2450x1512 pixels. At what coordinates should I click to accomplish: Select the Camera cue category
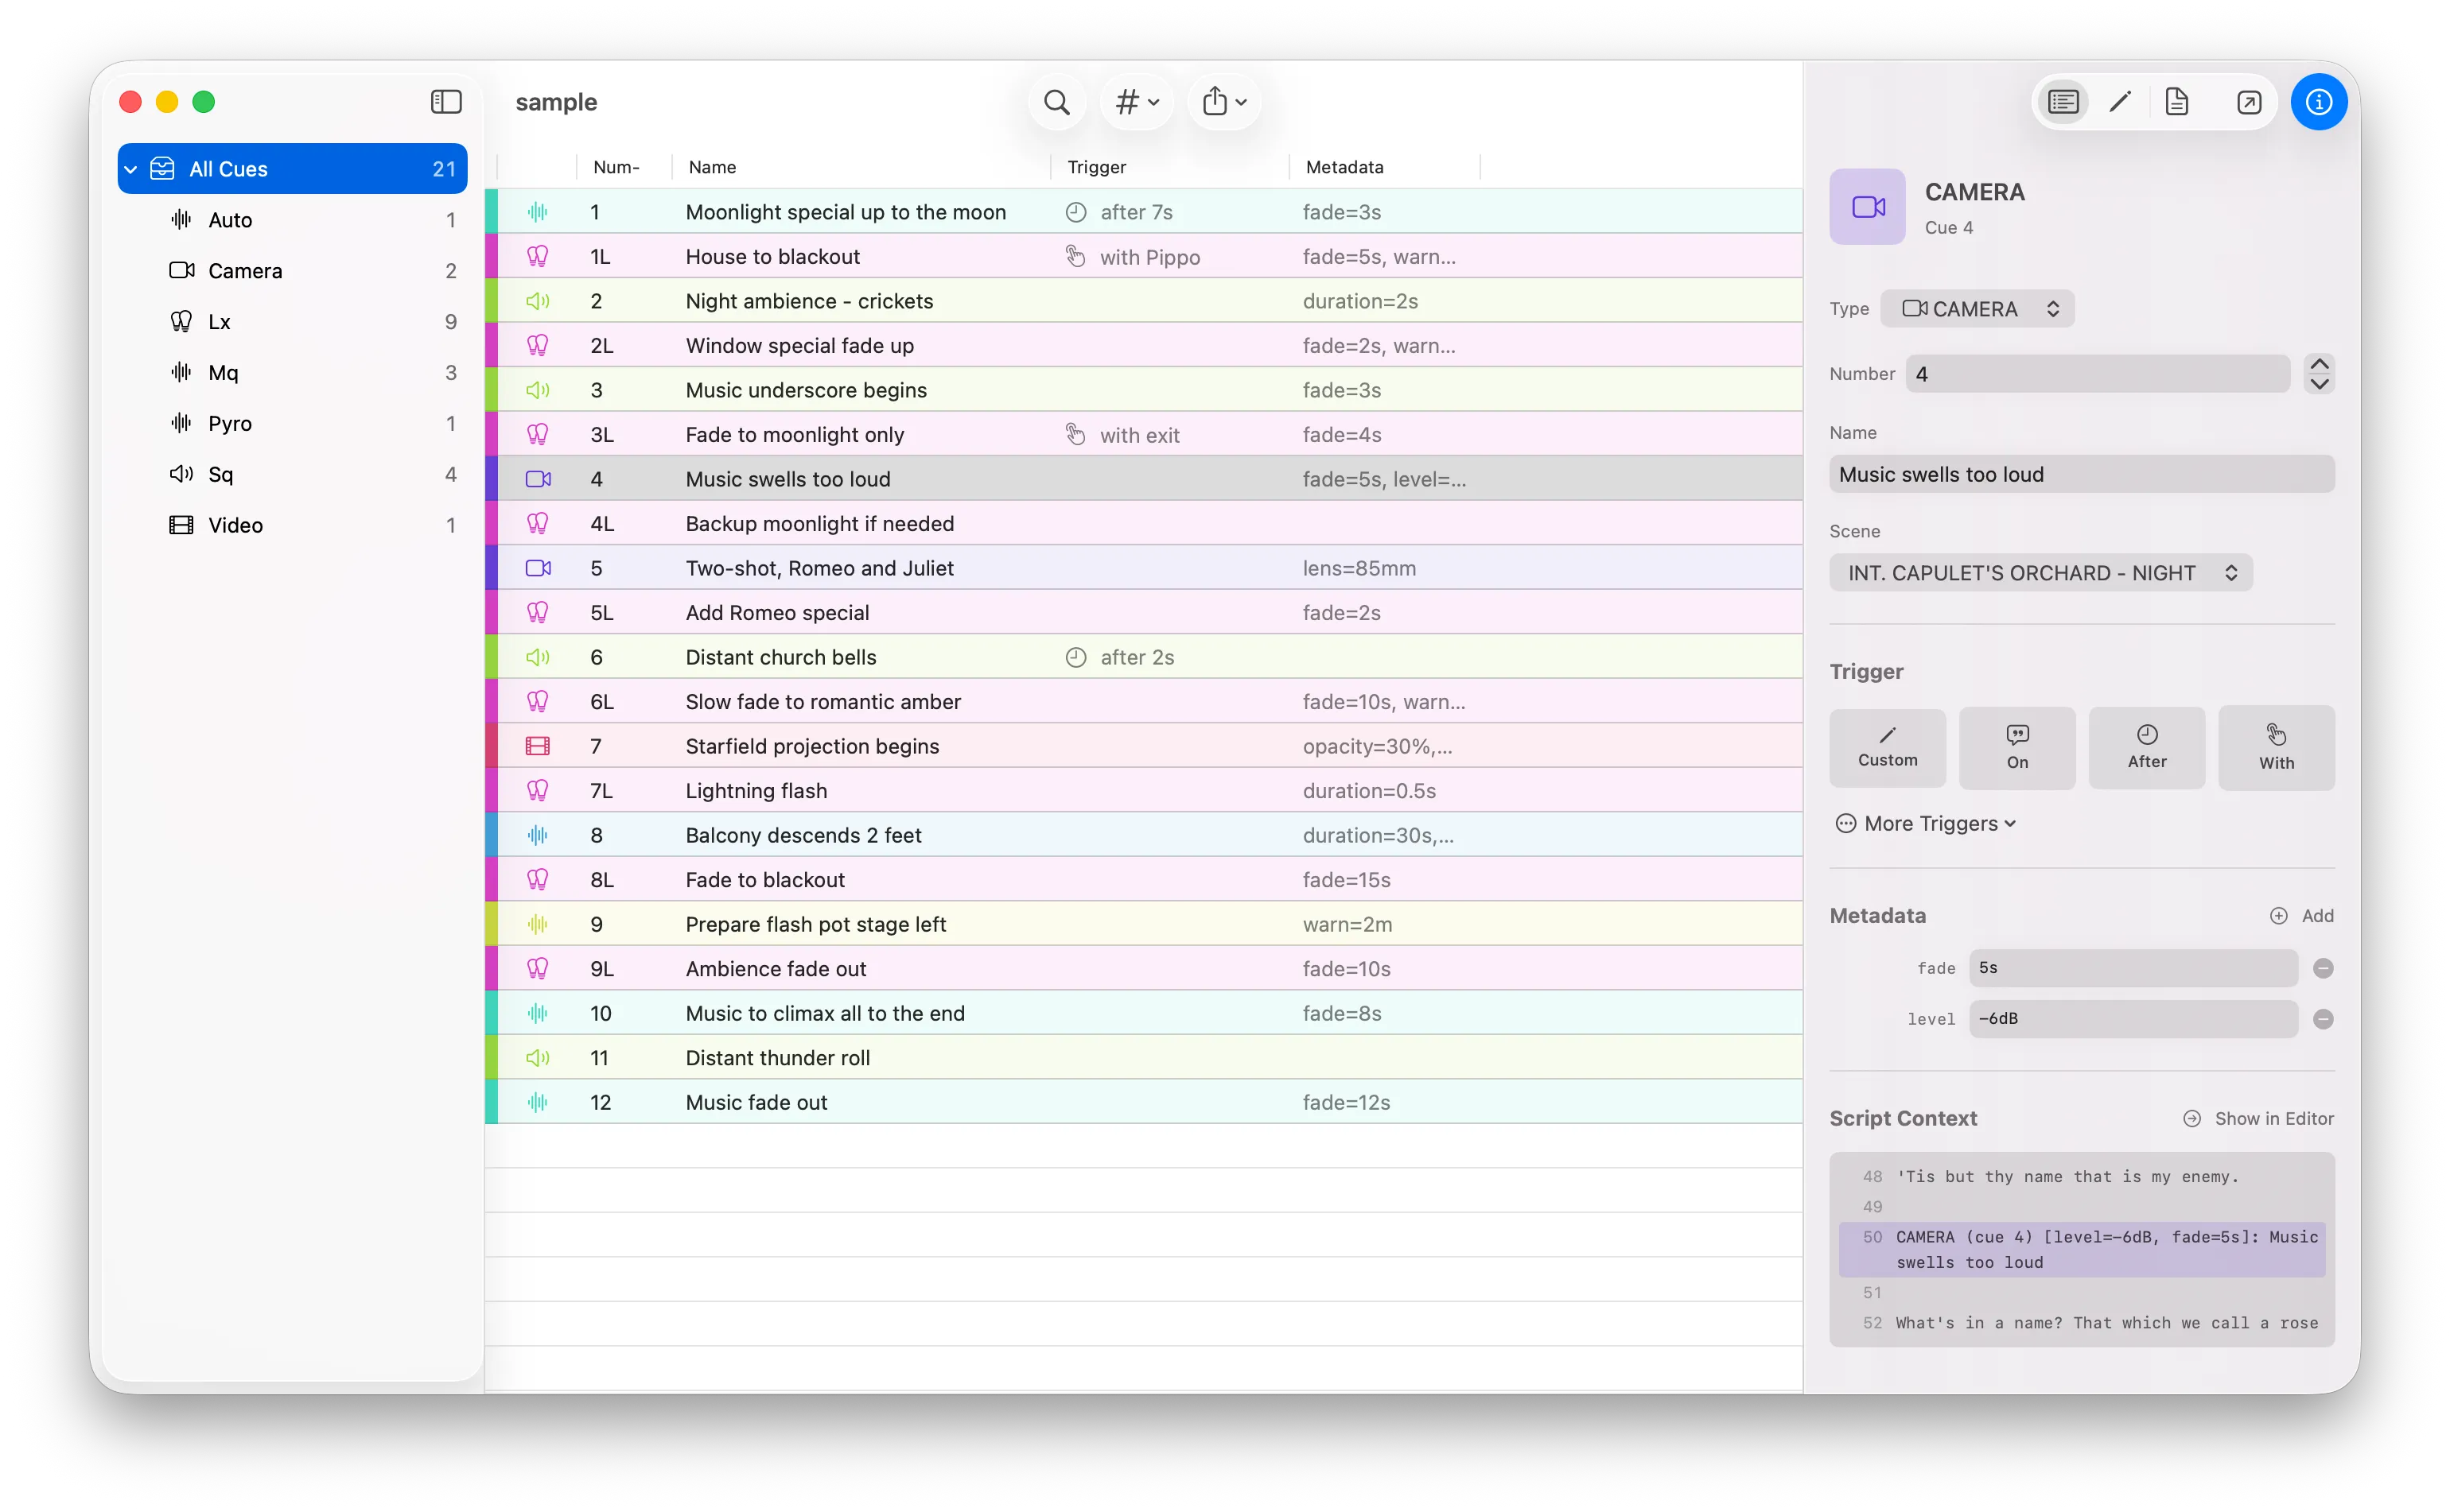pyautogui.click(x=292, y=271)
